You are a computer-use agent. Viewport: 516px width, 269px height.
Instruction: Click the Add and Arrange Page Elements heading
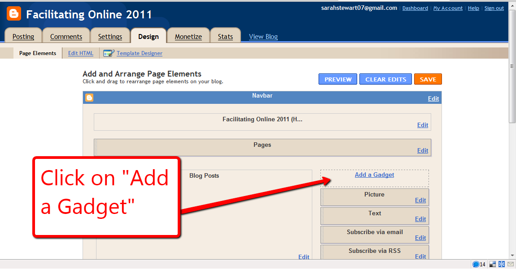coord(142,74)
